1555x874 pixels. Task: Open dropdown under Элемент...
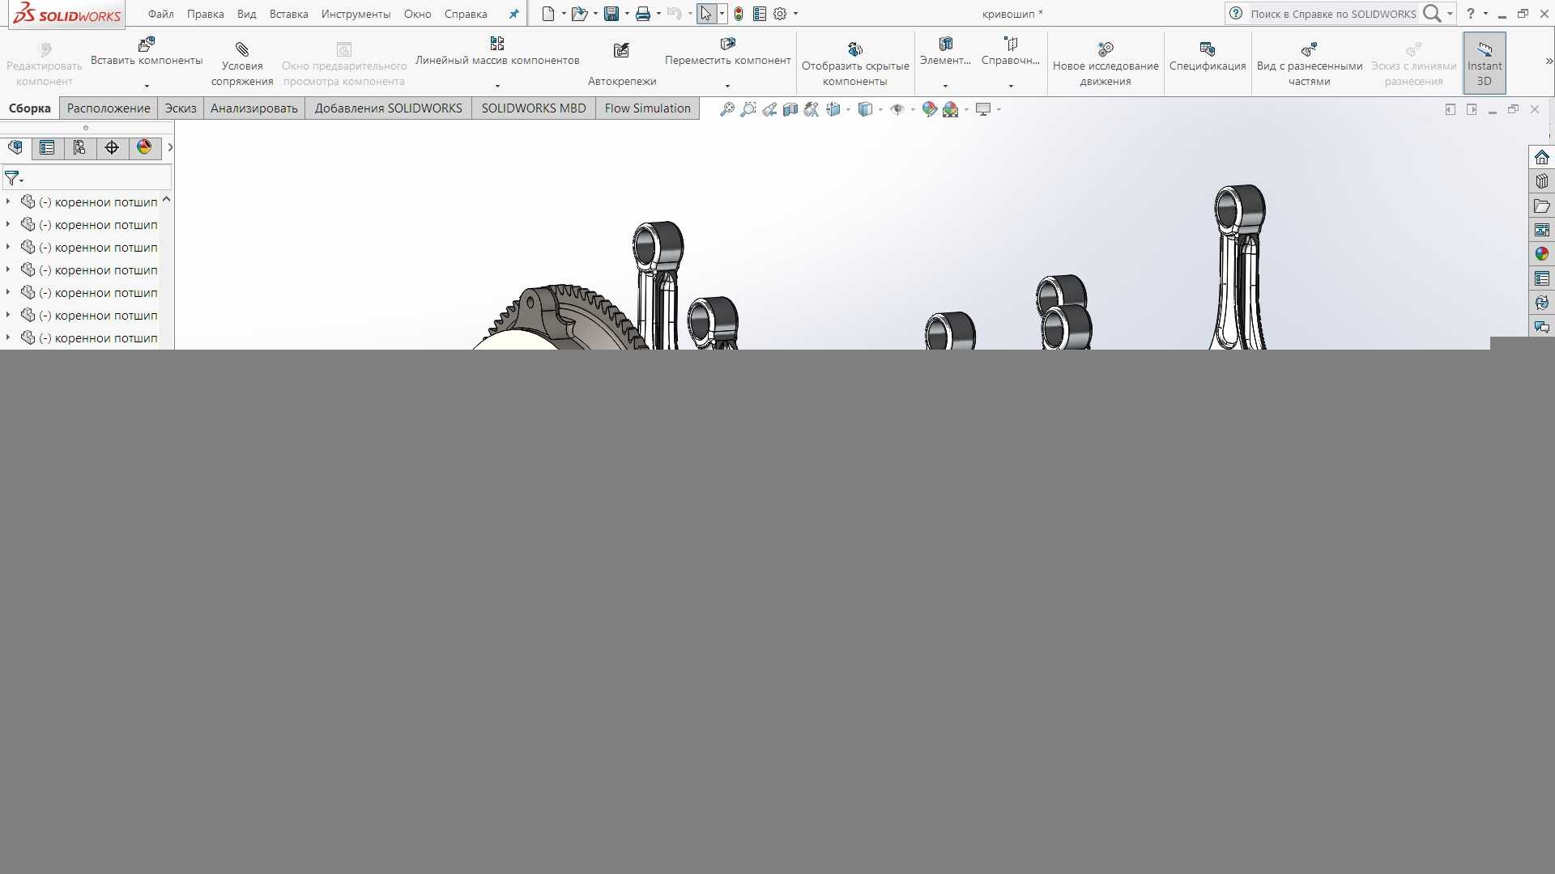click(x=945, y=85)
